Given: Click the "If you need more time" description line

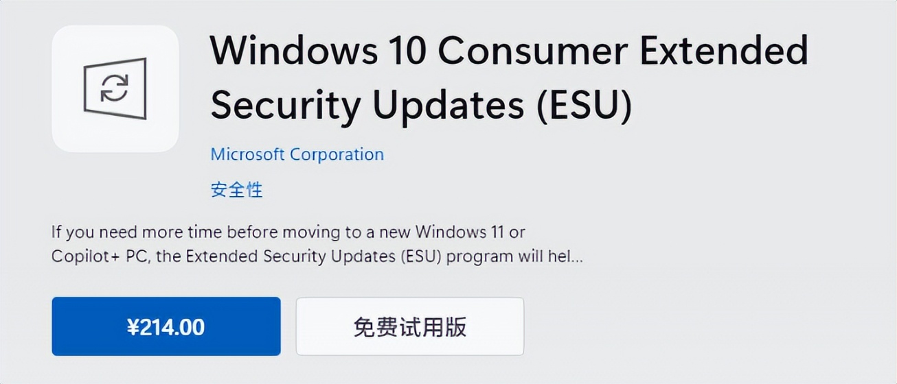Looking at the screenshot, I should [x=288, y=232].
